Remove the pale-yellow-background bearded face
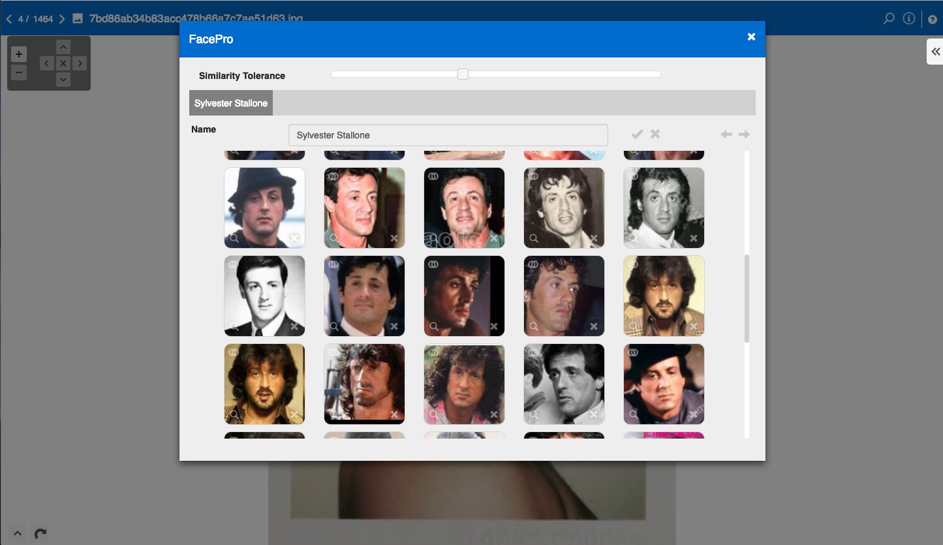This screenshot has width=943, height=545. pyautogui.click(x=694, y=326)
